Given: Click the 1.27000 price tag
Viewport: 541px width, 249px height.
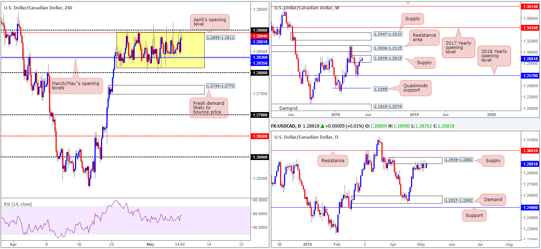Looking at the screenshot, I should point(259,115).
